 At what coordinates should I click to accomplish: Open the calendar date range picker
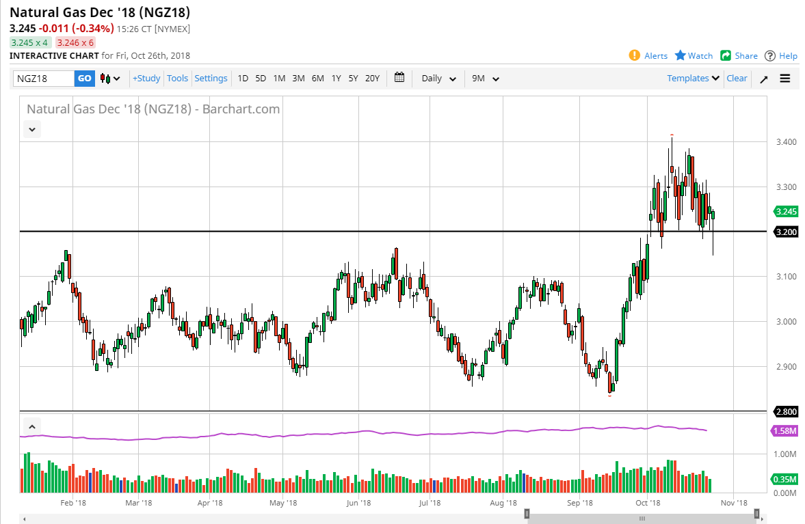[399, 78]
